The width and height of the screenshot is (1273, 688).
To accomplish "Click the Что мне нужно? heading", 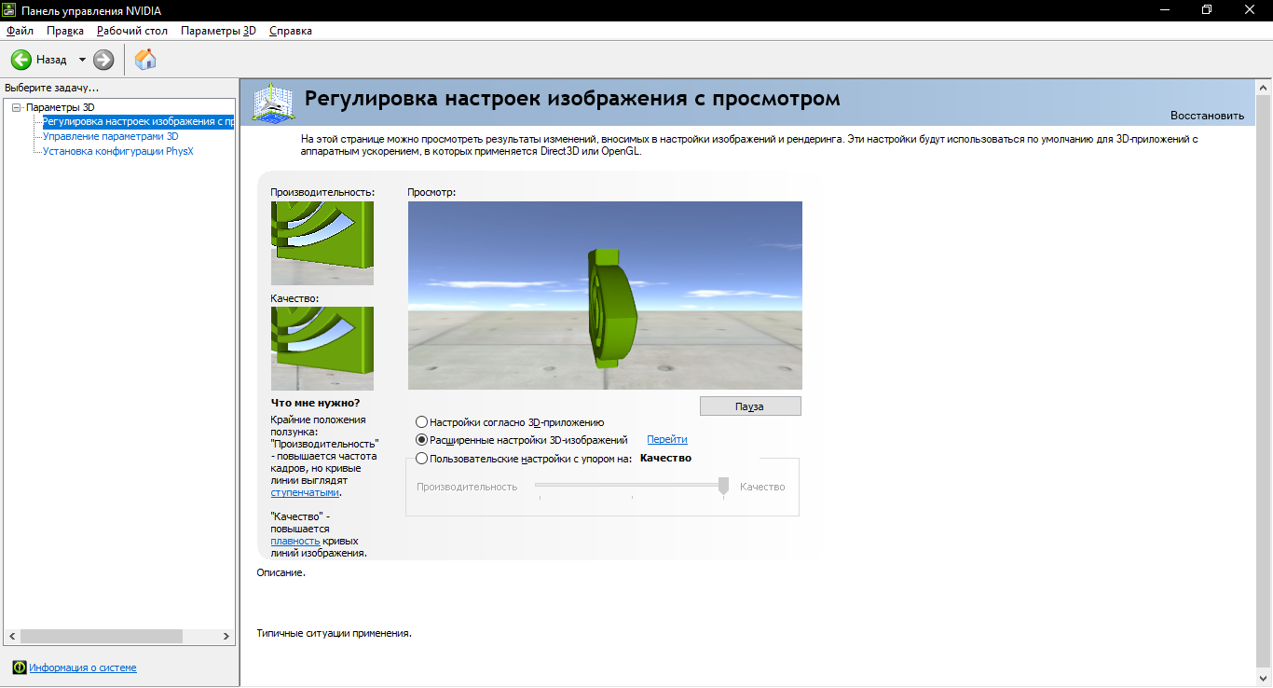I will pyautogui.click(x=315, y=403).
